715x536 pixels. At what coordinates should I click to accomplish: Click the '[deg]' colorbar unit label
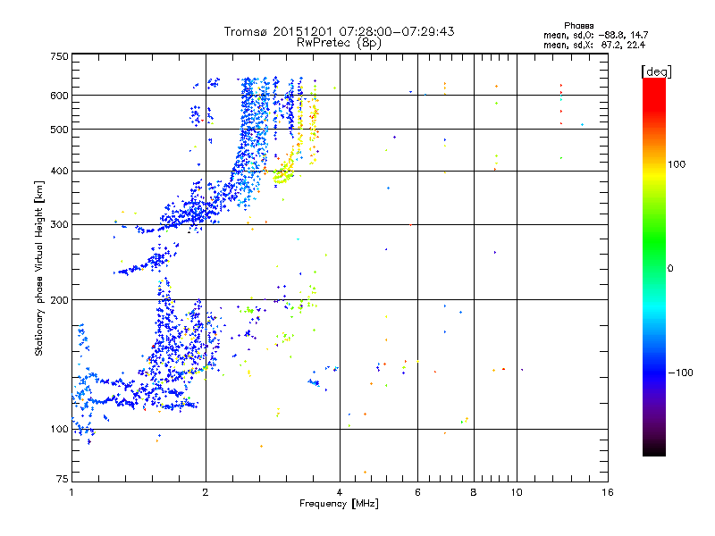coord(656,72)
